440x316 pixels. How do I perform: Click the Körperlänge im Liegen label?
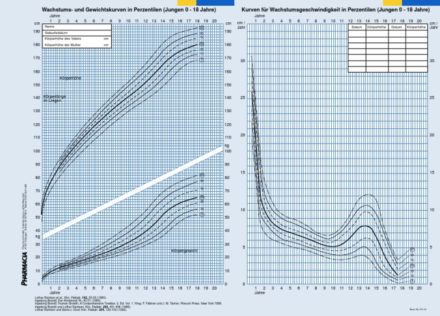(x=55, y=98)
